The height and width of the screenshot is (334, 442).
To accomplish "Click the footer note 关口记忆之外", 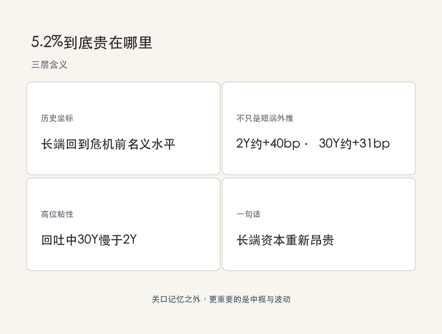I will pos(176,299).
